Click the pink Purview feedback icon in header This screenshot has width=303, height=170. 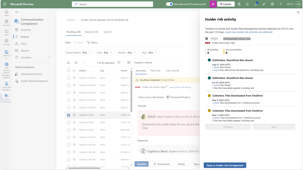tap(213, 4)
